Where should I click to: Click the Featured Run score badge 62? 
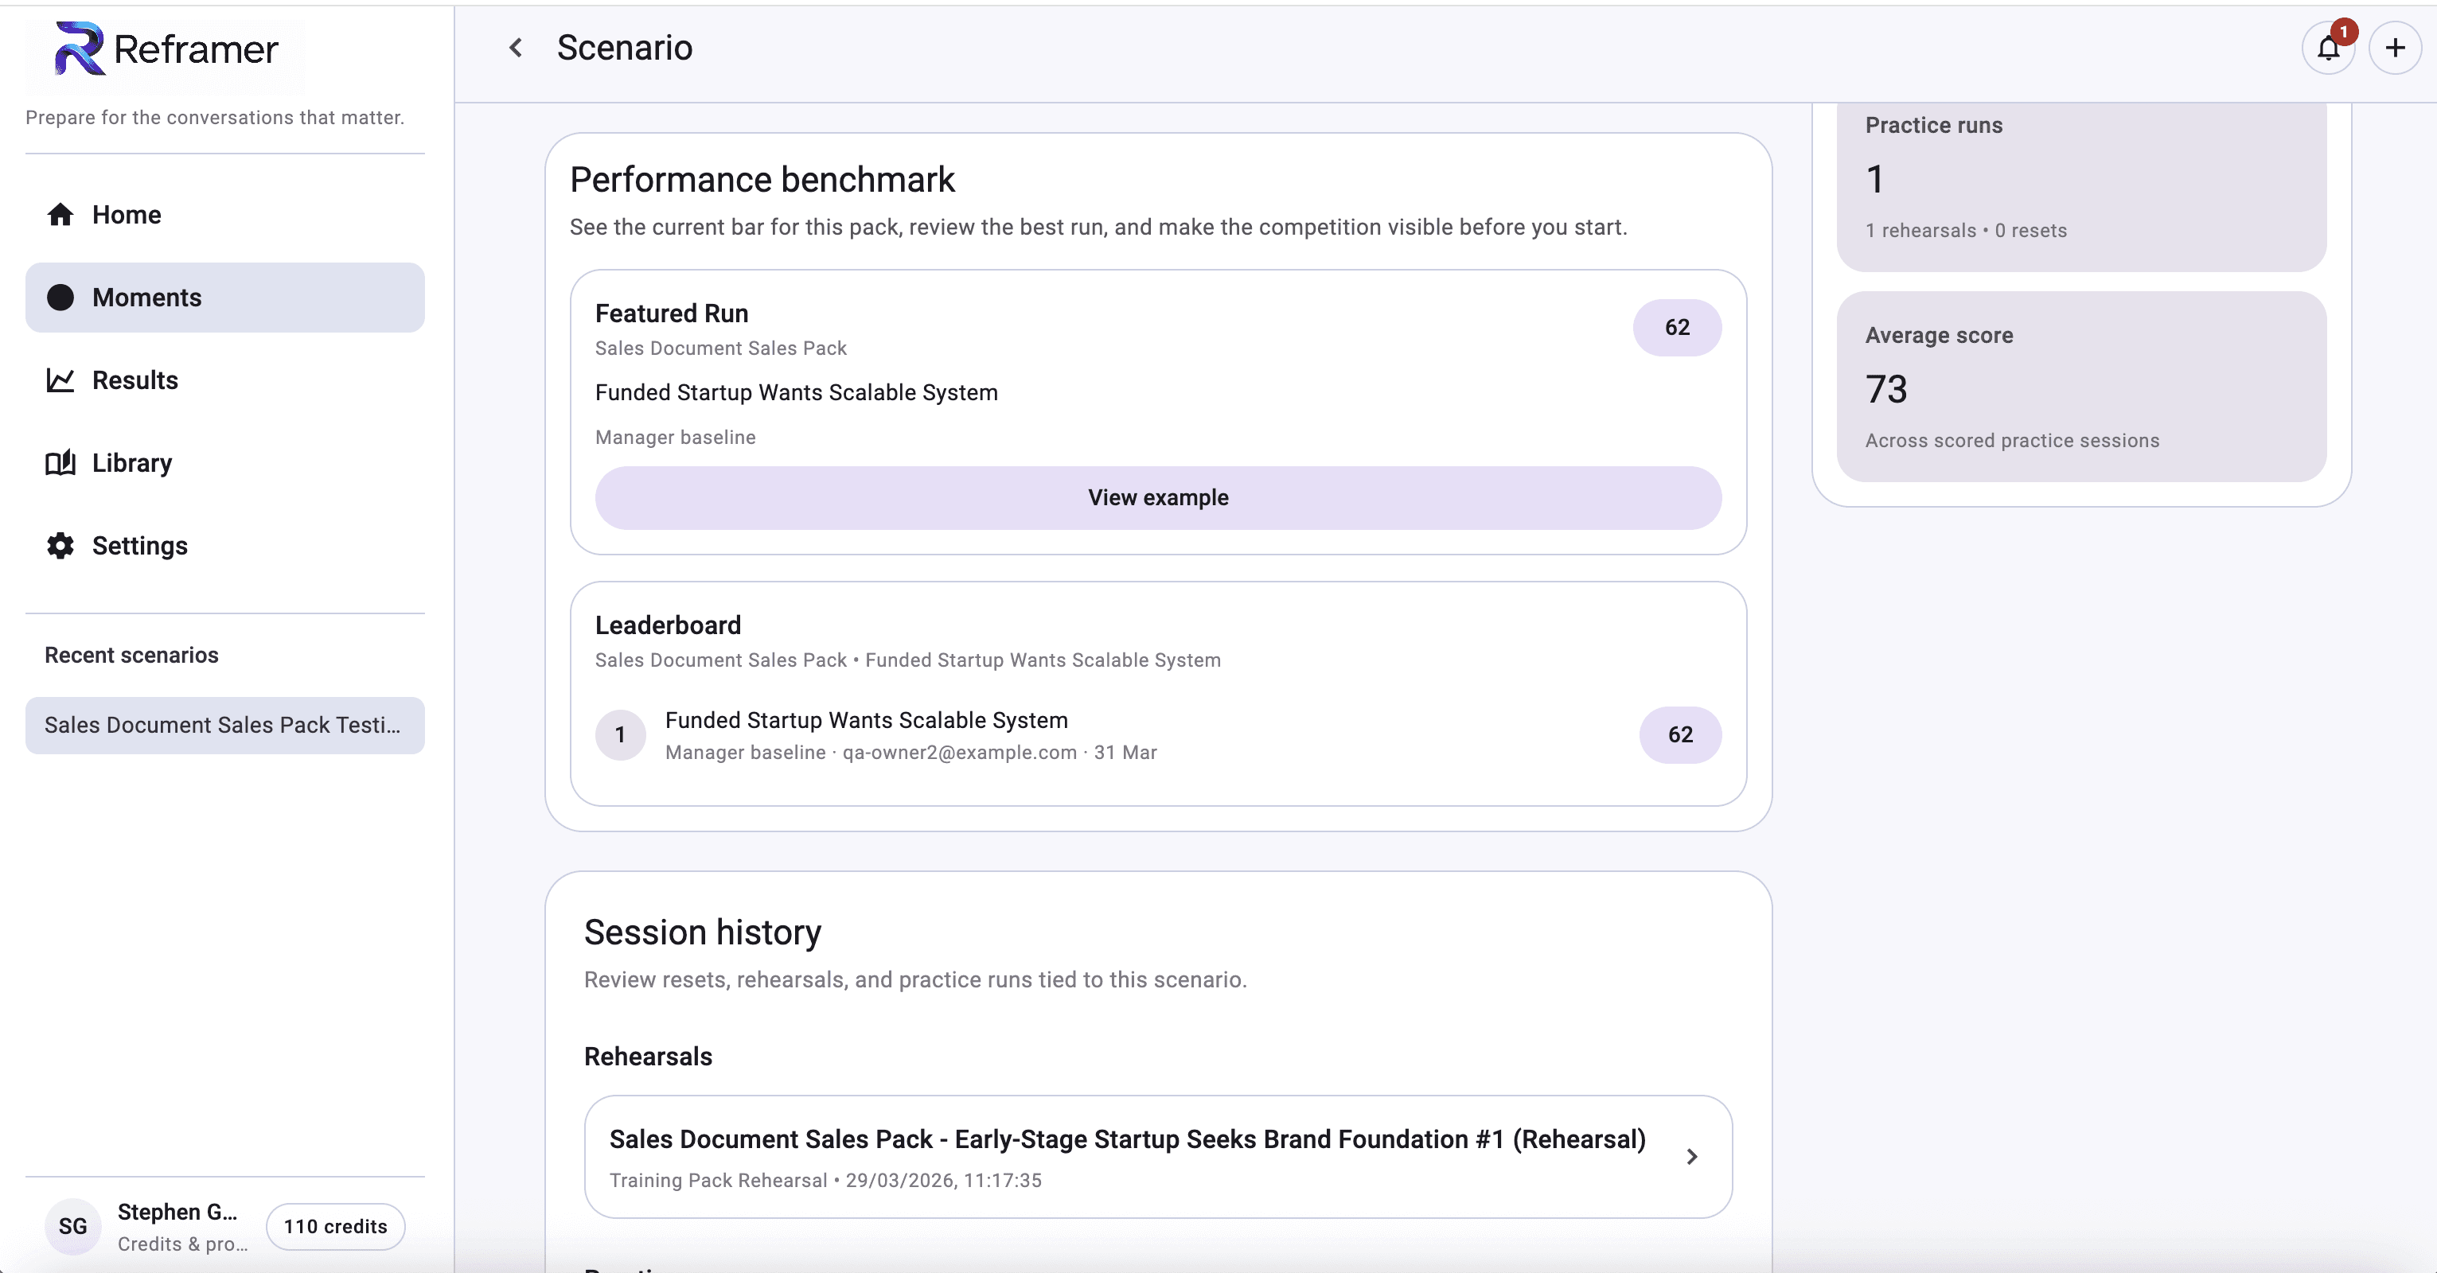coord(1676,327)
